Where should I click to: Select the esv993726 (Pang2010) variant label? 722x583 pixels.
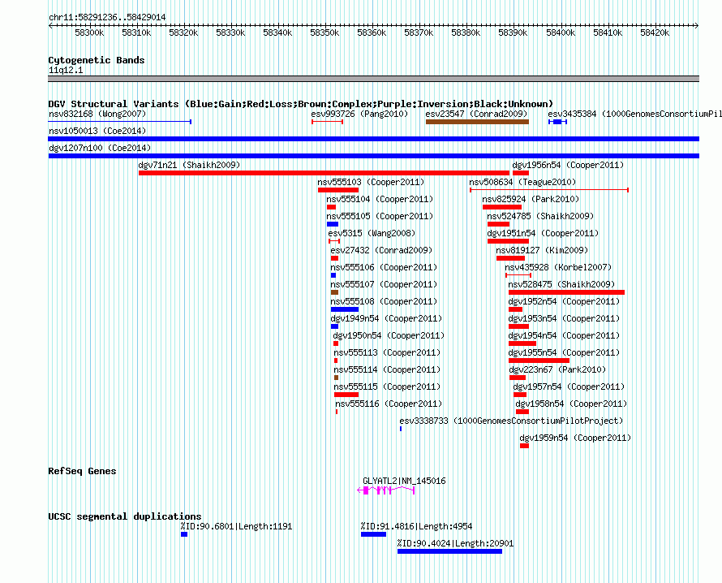[x=359, y=114]
